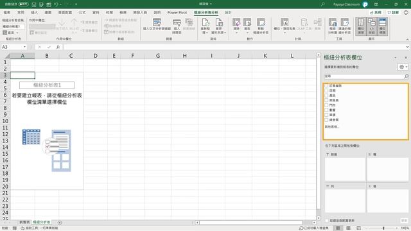Click the PivotChart icon

click(333, 22)
